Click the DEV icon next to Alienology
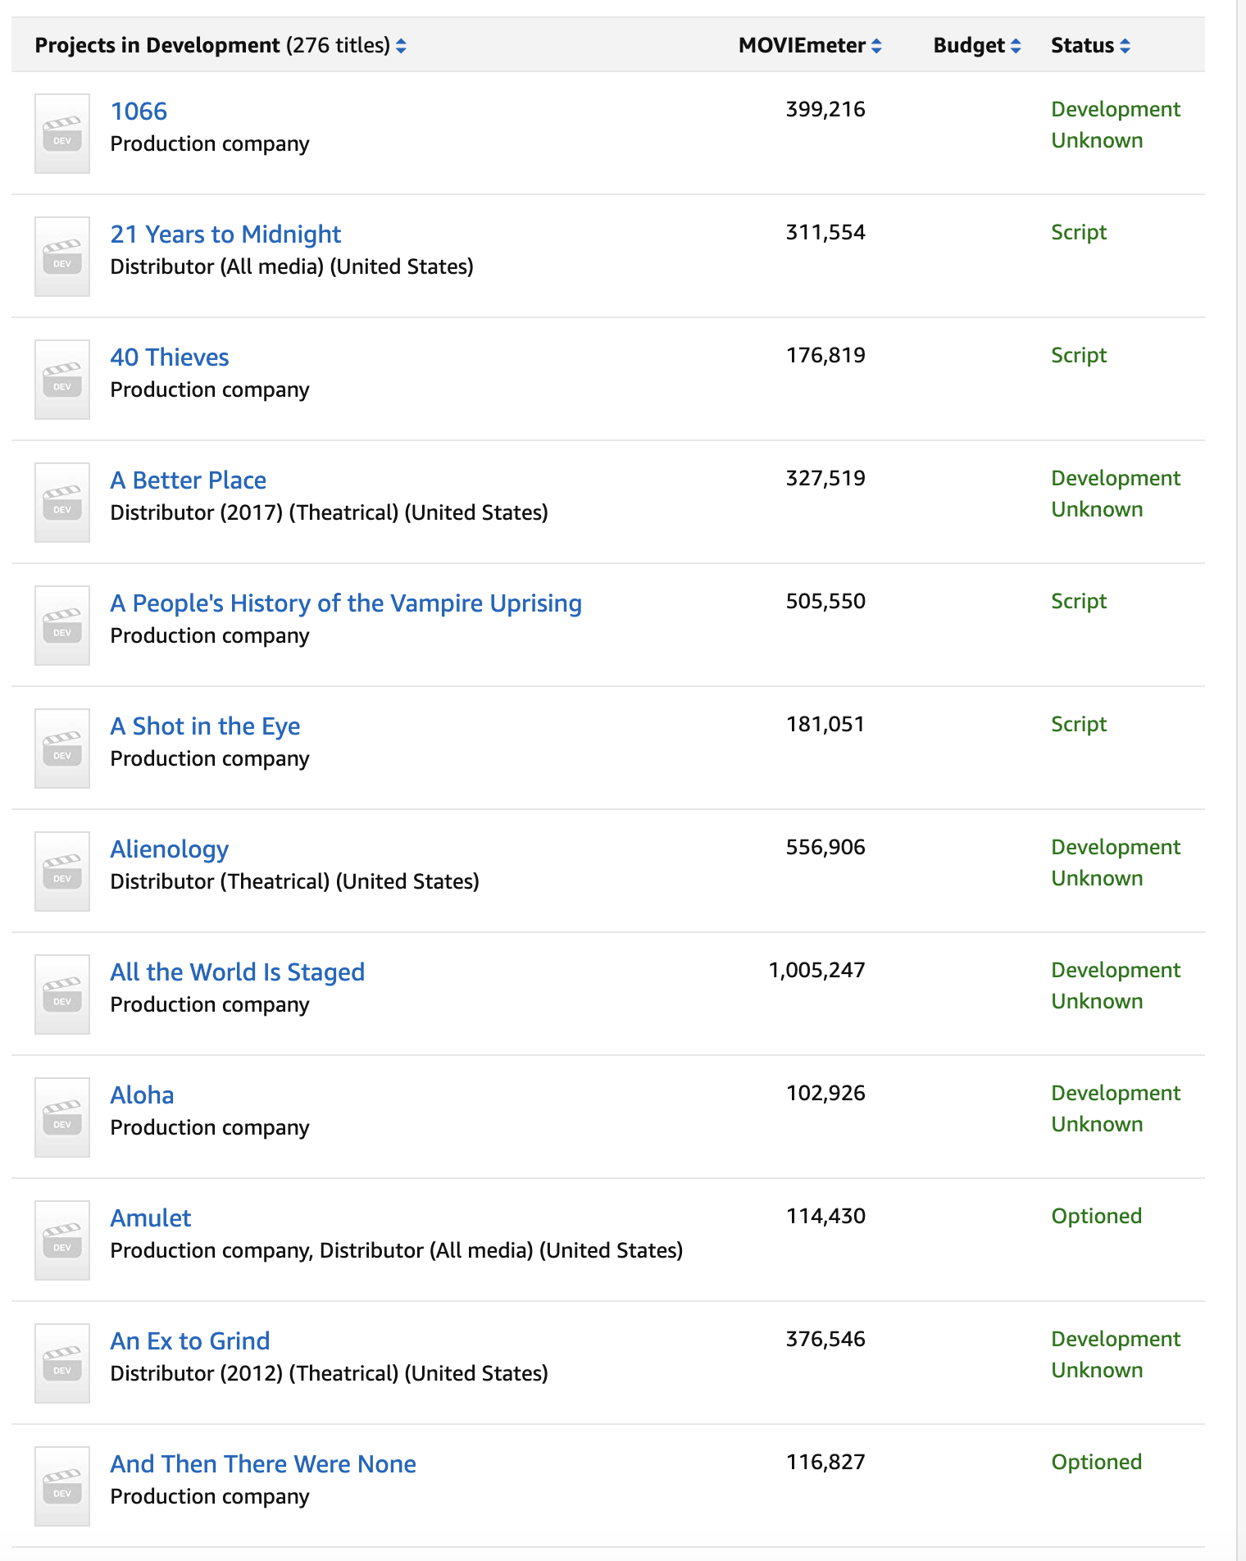Screen dimensions: 1246x1561 pos(62,872)
